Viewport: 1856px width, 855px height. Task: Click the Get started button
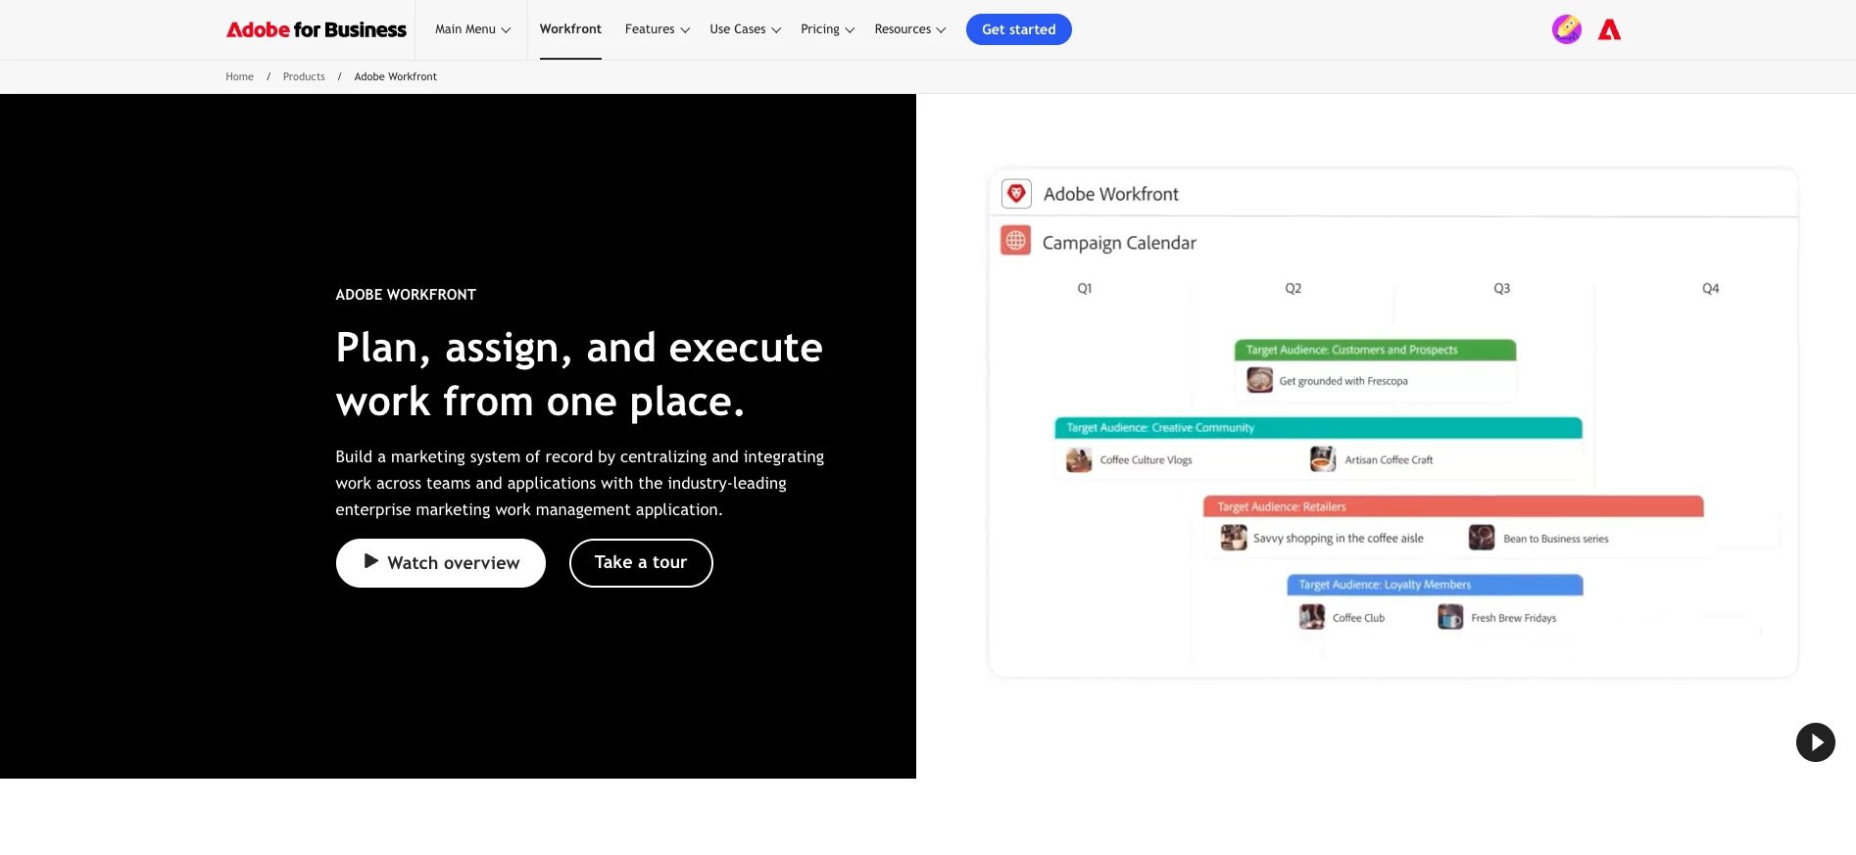point(1019,29)
